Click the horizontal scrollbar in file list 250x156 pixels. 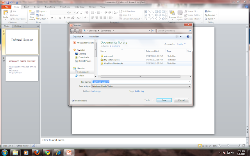coord(140,77)
